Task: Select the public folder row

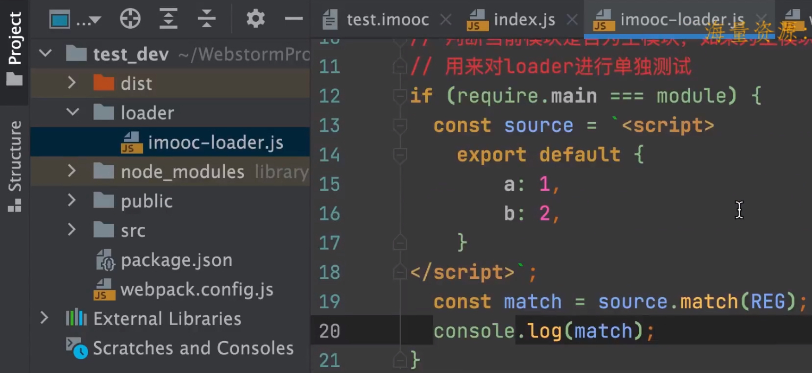Action: 170,201
